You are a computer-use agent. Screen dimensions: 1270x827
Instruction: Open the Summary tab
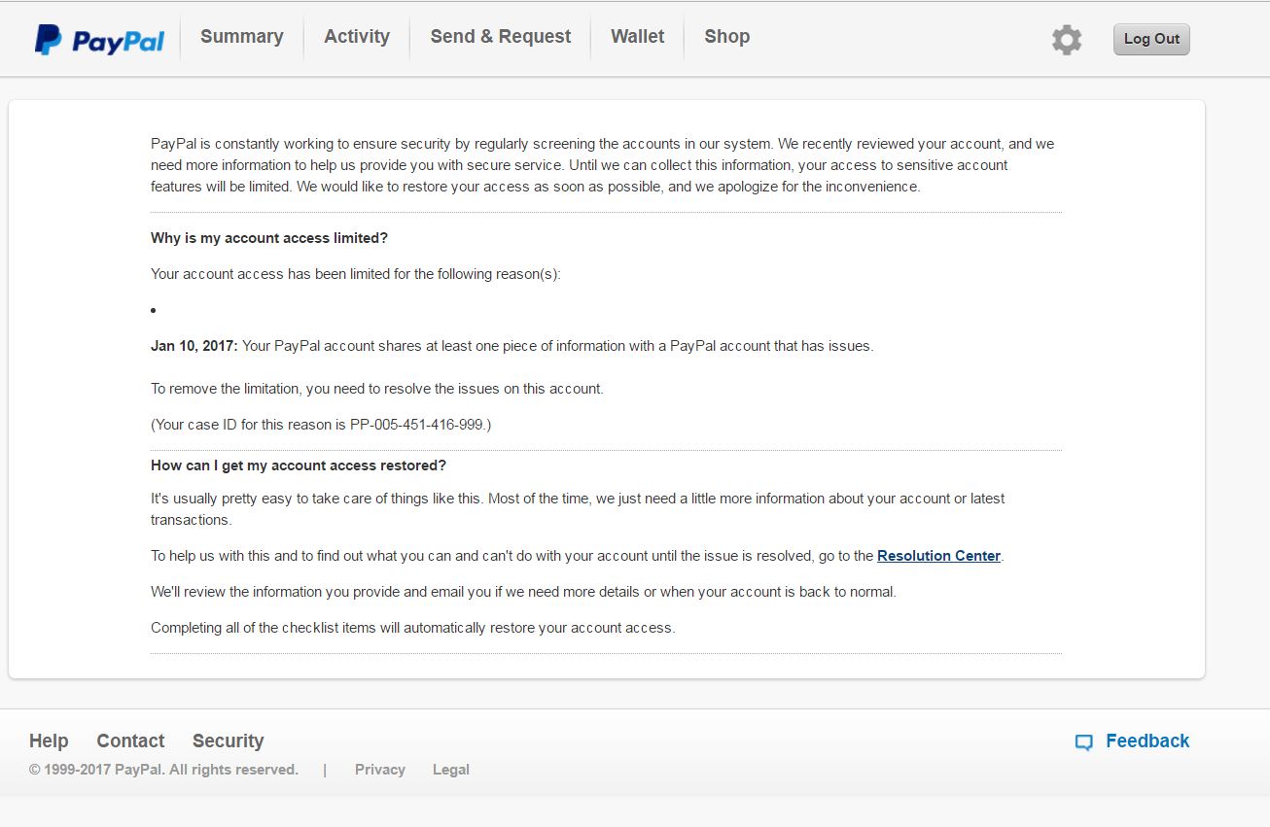coord(242,37)
